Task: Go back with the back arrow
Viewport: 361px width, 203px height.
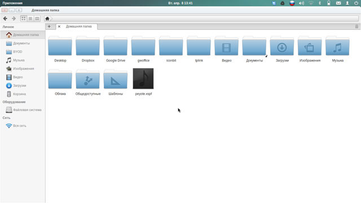Action: pos(5,19)
